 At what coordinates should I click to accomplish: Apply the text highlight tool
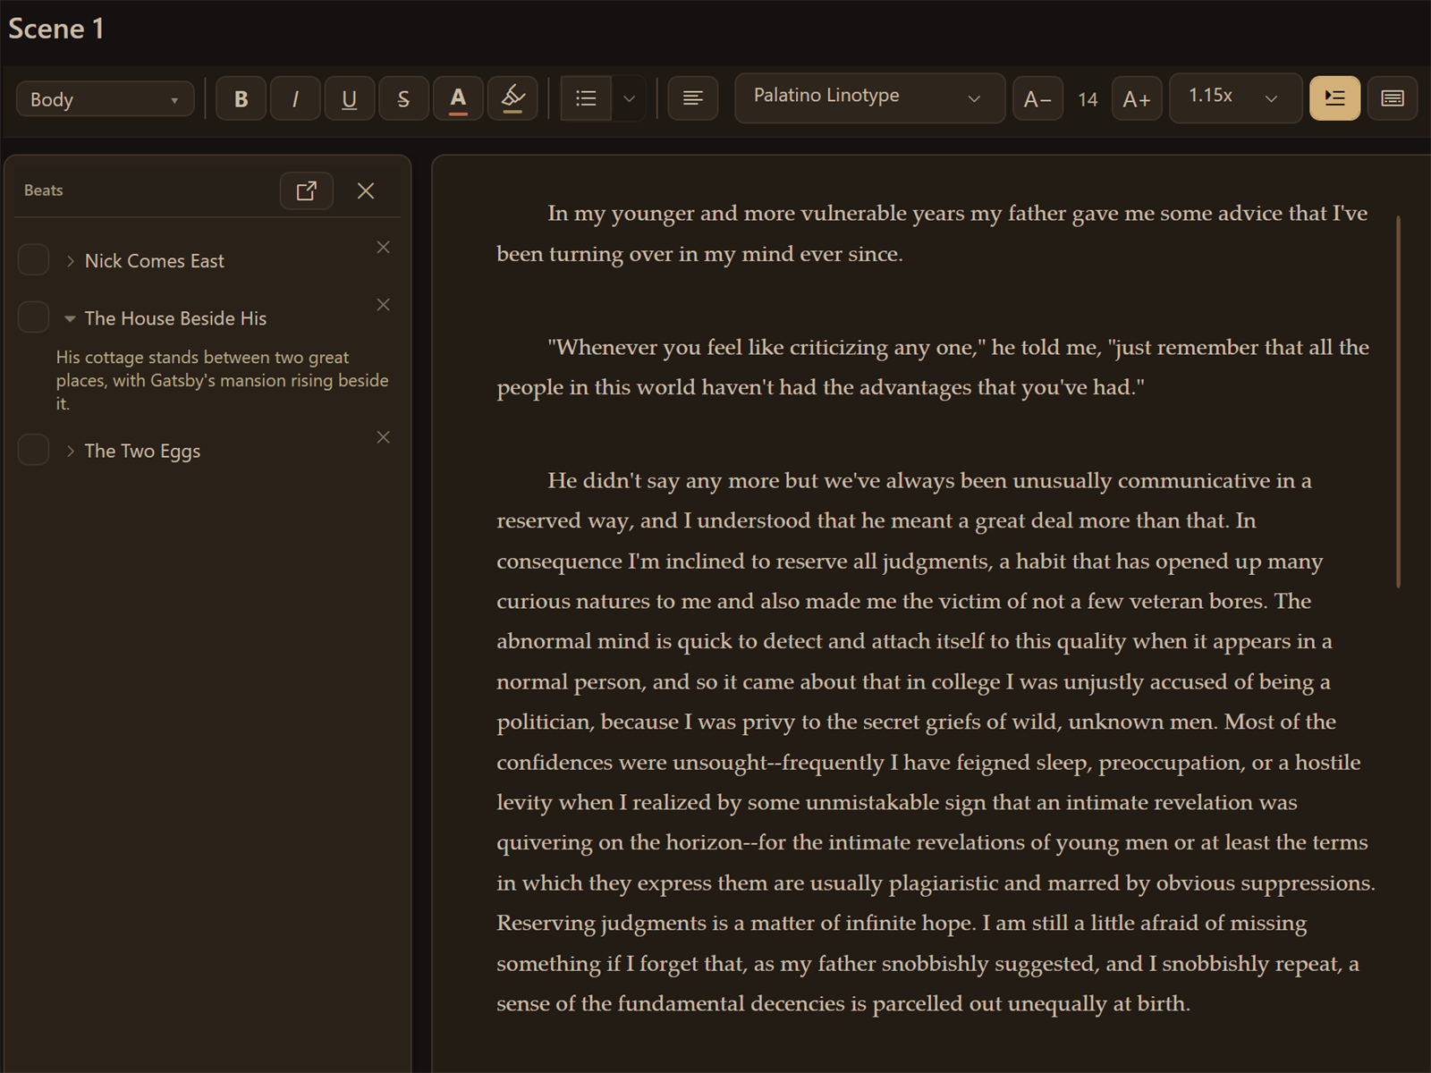click(x=512, y=98)
